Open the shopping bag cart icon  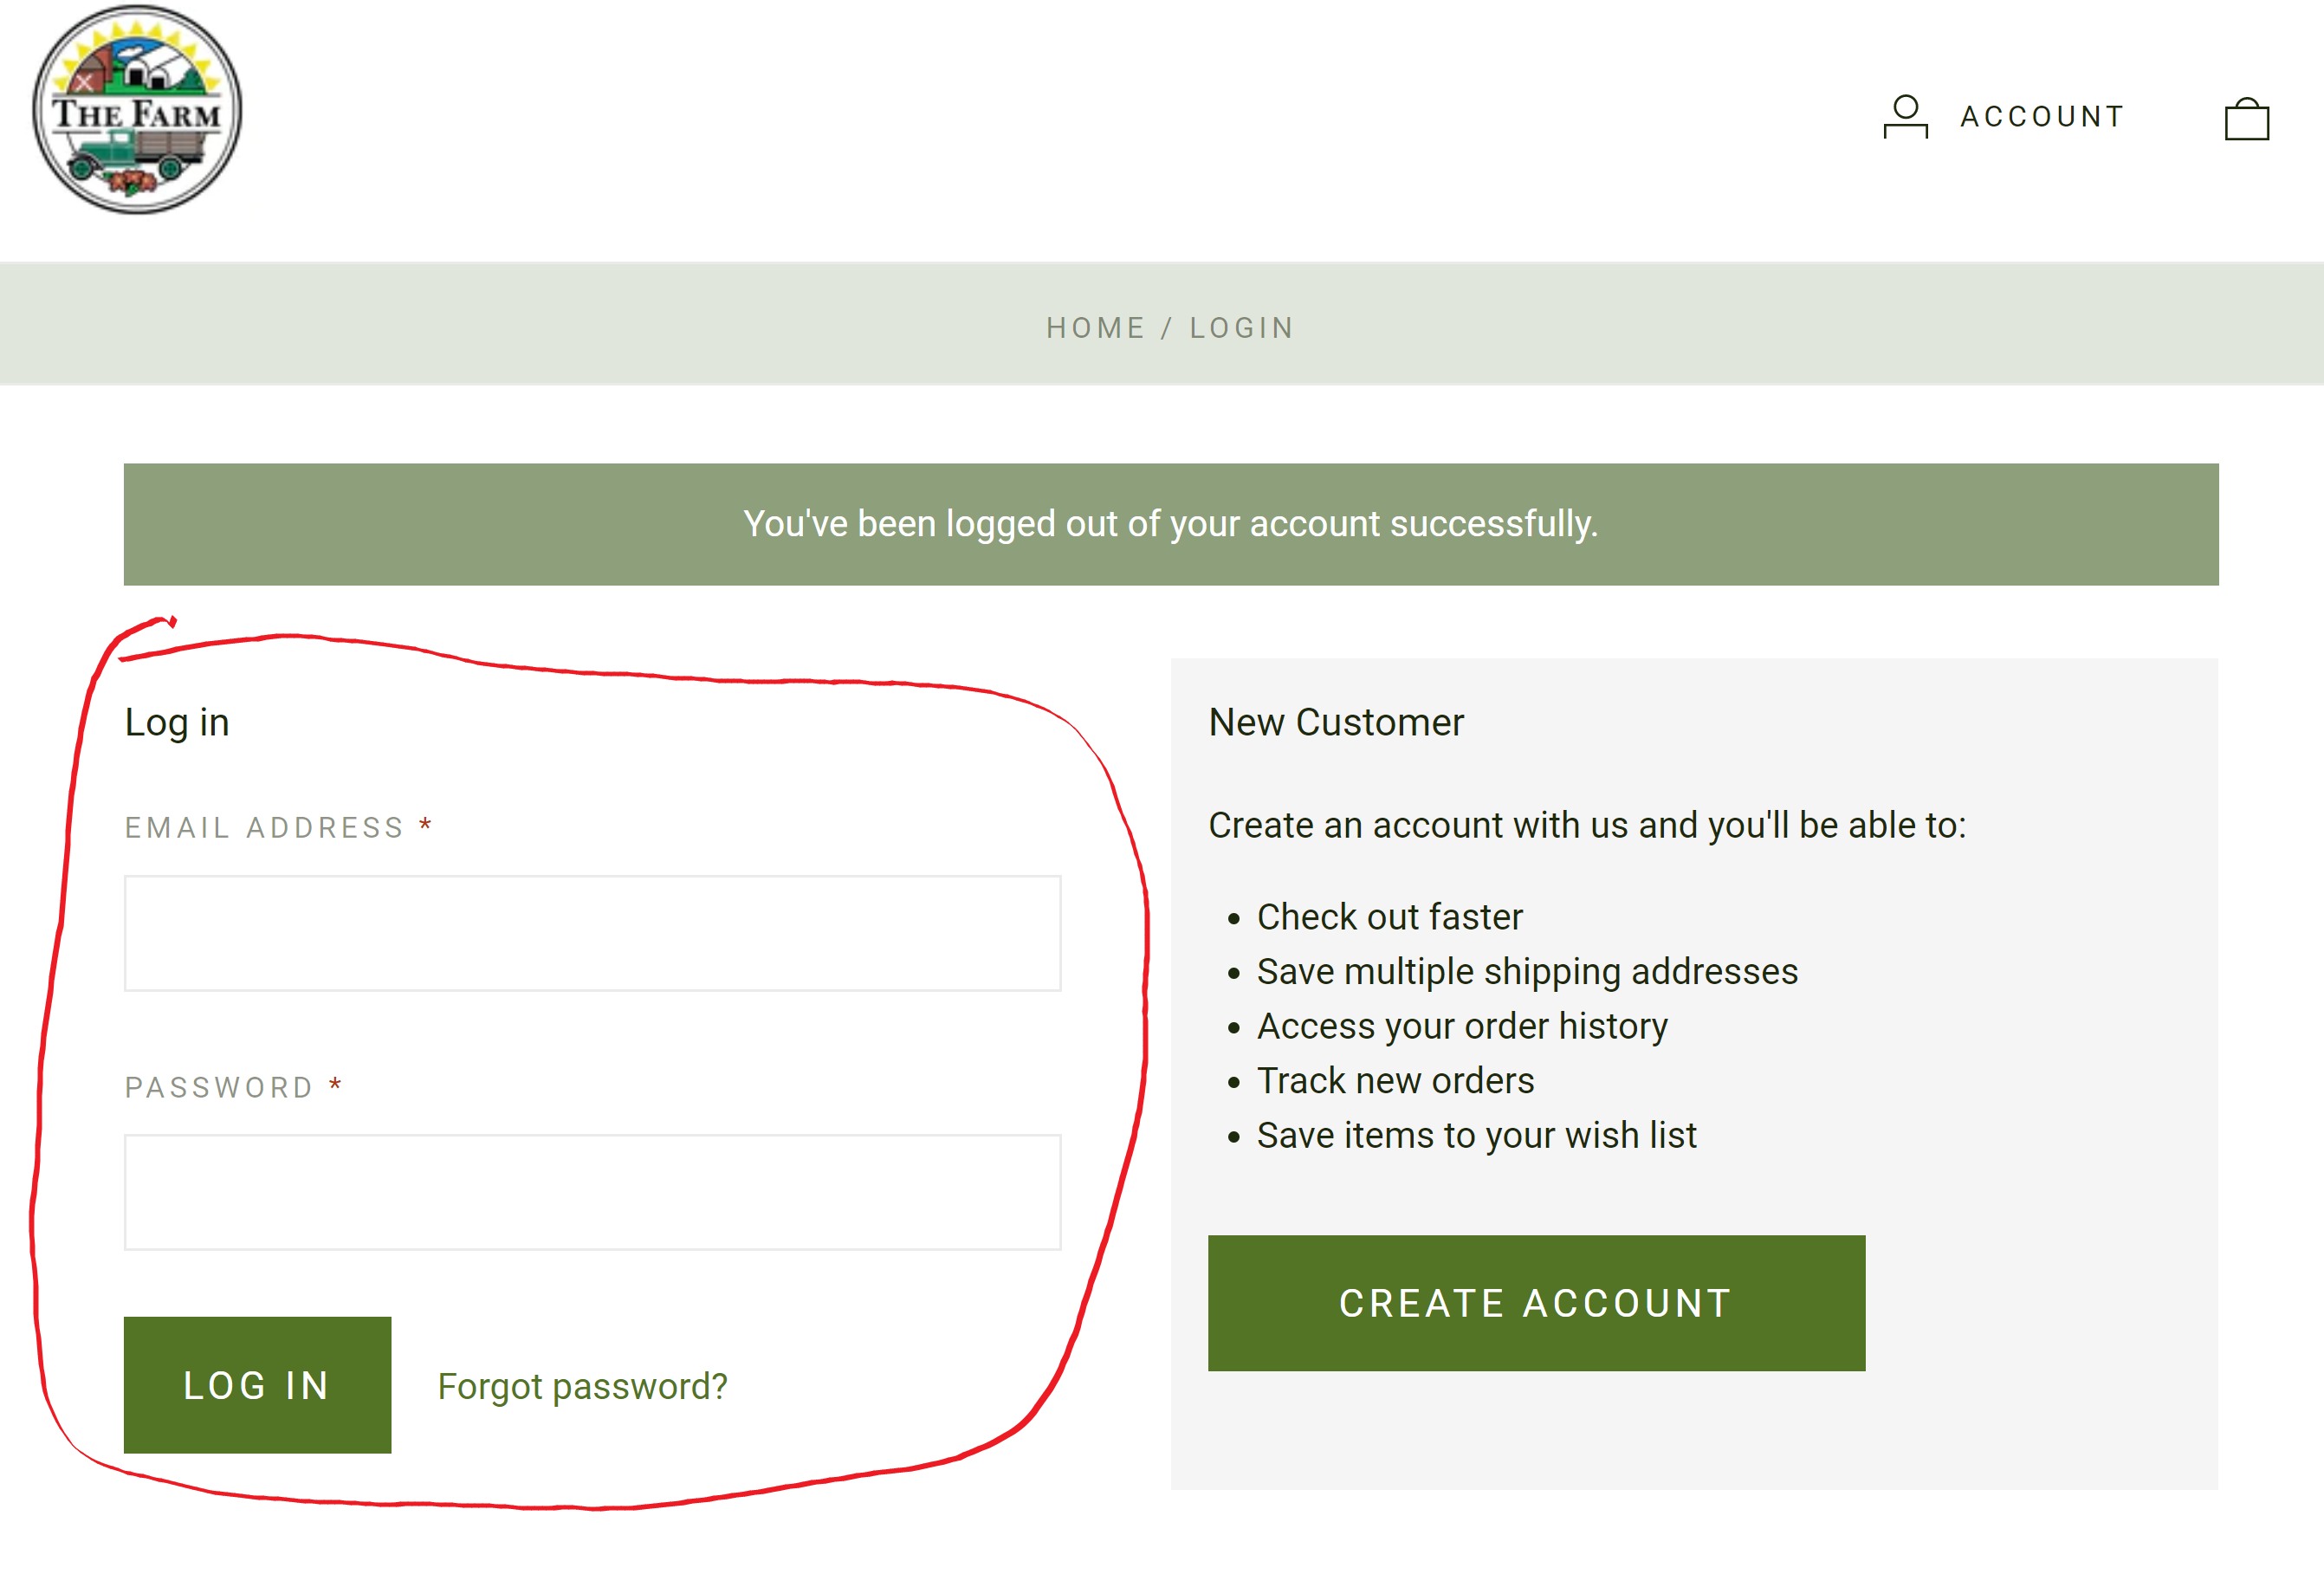(2246, 119)
